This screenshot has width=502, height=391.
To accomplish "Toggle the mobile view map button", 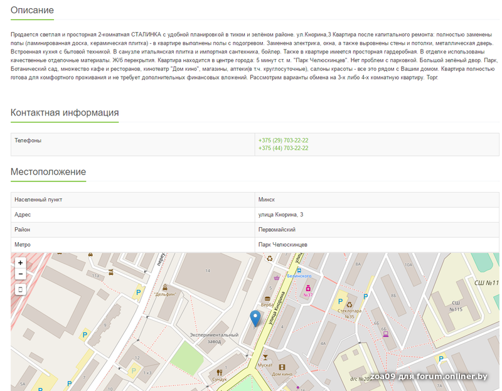I will (21, 290).
